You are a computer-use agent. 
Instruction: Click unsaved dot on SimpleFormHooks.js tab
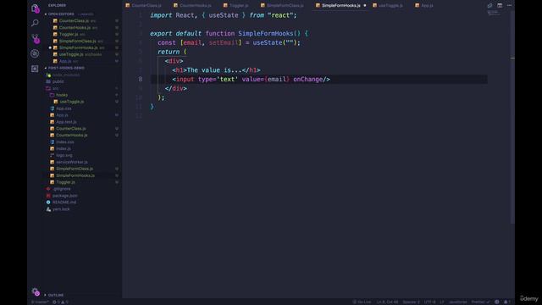365,6
